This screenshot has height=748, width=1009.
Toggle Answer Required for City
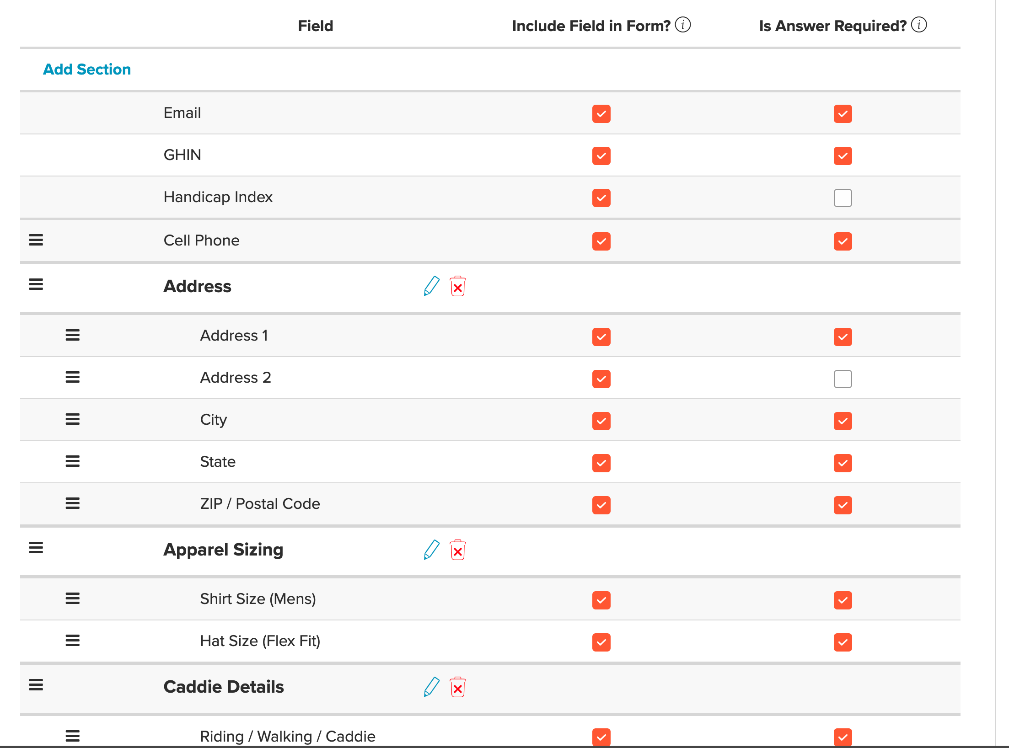click(843, 421)
